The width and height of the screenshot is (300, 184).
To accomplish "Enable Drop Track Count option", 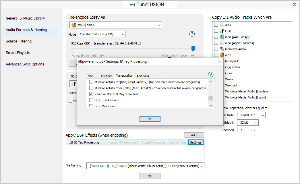I will (x=91, y=100).
